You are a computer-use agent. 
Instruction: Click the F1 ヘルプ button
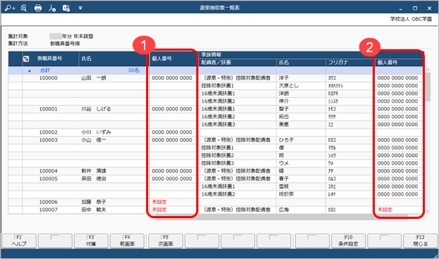19,241
